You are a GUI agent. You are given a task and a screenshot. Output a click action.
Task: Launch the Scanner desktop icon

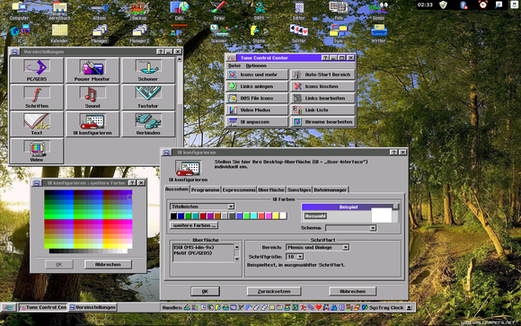pyautogui.click(x=219, y=33)
